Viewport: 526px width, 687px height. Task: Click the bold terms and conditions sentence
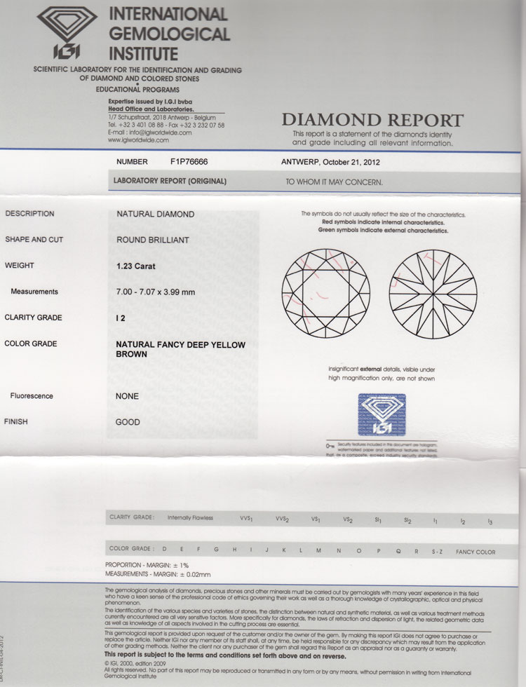point(225,656)
